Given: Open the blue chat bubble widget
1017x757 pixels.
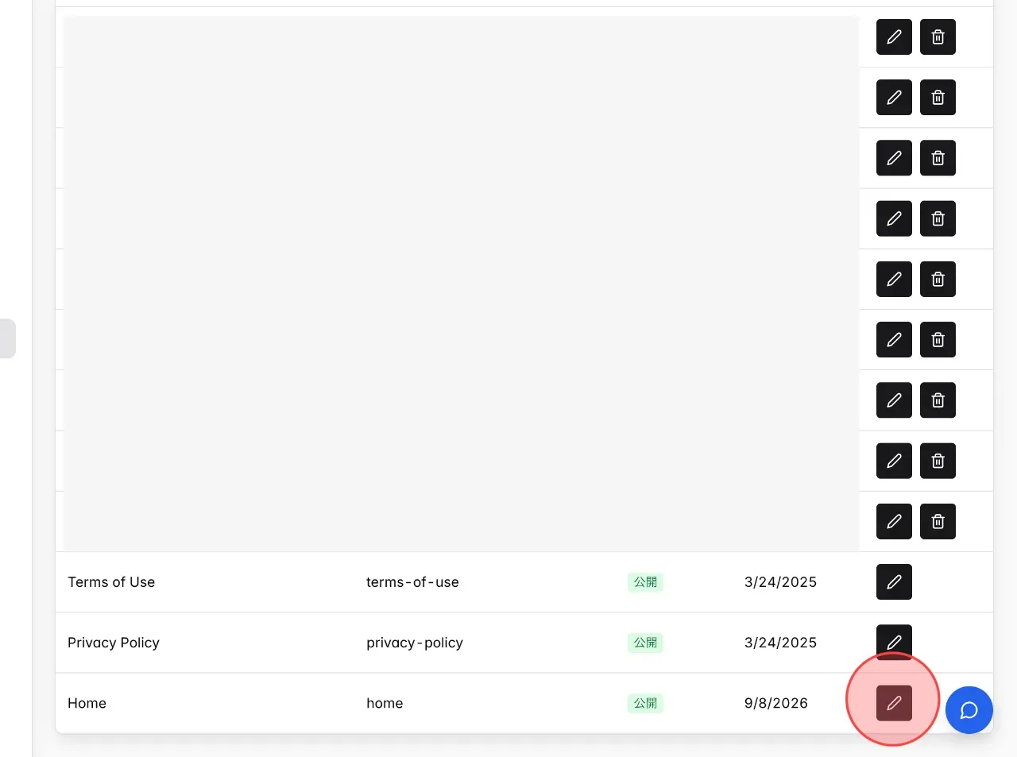Looking at the screenshot, I should [969, 710].
